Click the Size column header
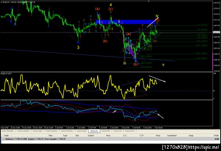 coord(77,136)
